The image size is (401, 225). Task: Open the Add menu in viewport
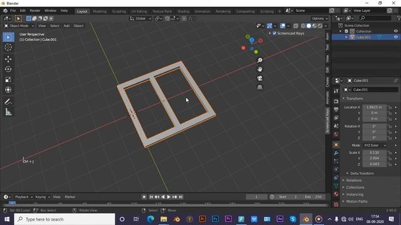click(x=66, y=26)
